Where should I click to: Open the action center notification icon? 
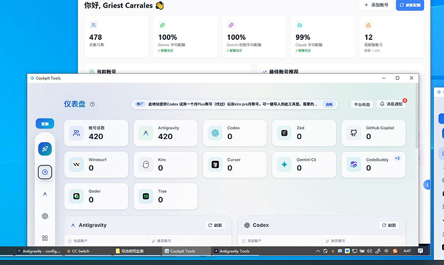pos(420,251)
